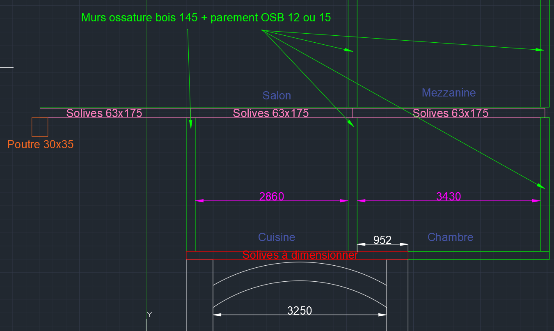Screen dimensions: 554x331
Task: Pick the rightmost Solives 63x175 label
Action: coord(450,113)
